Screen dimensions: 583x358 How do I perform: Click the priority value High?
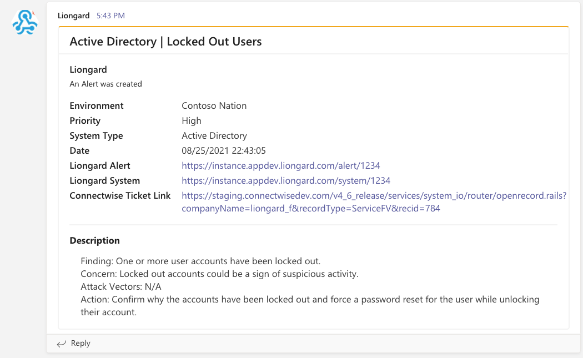[192, 121]
